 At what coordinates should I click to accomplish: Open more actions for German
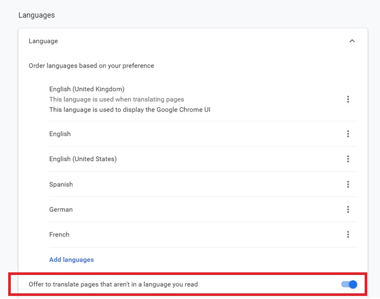pyautogui.click(x=348, y=209)
